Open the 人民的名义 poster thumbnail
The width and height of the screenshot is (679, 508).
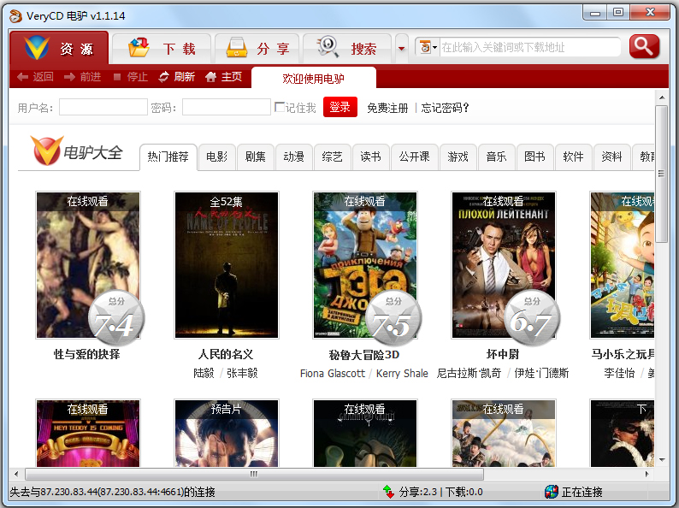tap(226, 264)
